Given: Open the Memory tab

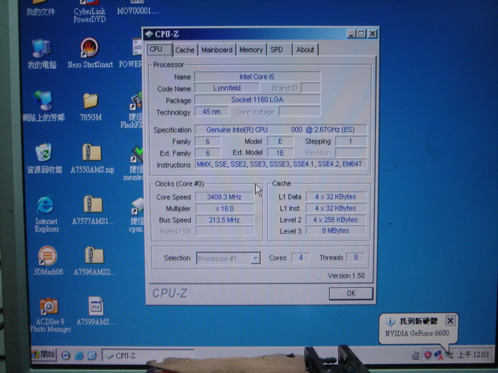Looking at the screenshot, I should [251, 50].
